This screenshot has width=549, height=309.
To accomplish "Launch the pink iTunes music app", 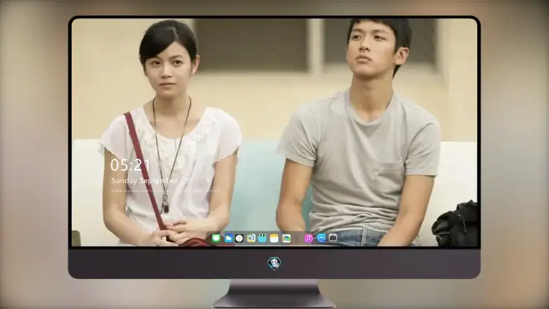I will [308, 238].
